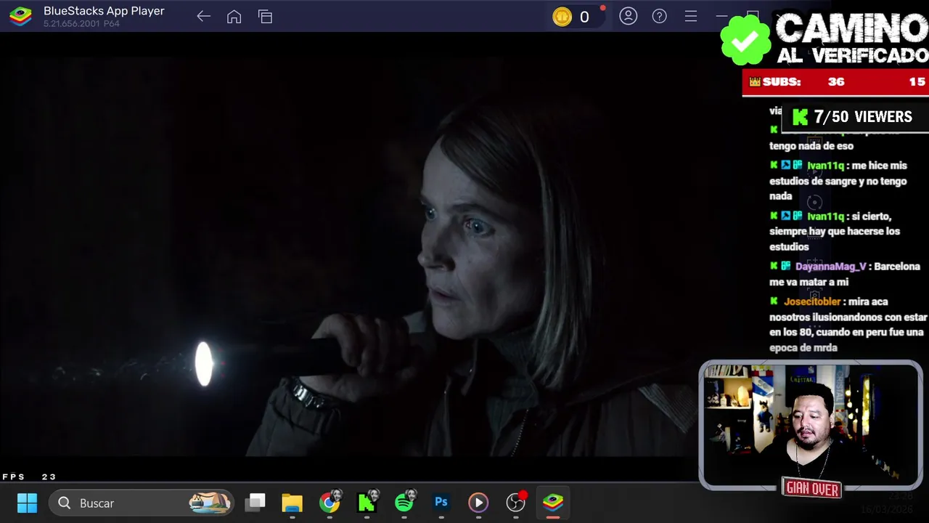Click BlueStacks icon on taskbar
The image size is (929, 523).
tap(553, 503)
